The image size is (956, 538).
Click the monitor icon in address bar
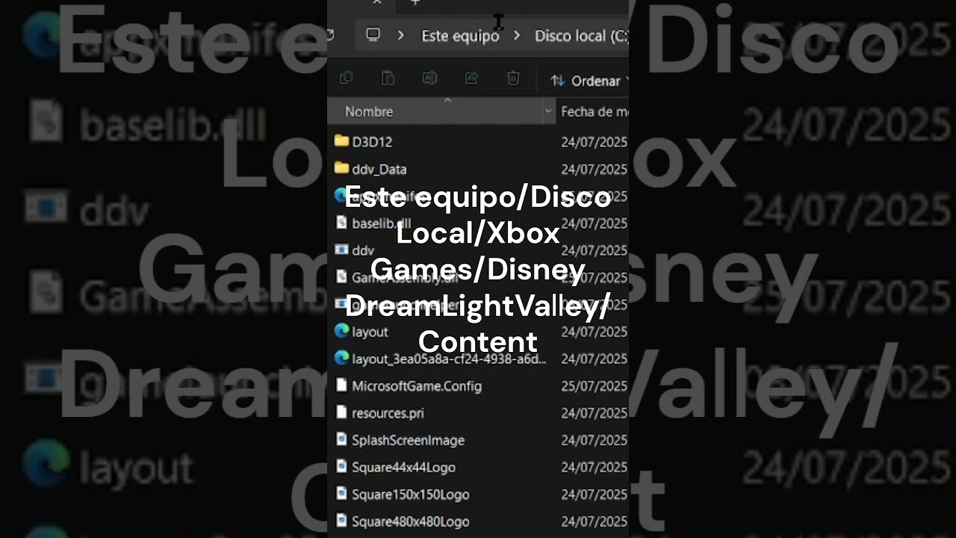click(373, 35)
